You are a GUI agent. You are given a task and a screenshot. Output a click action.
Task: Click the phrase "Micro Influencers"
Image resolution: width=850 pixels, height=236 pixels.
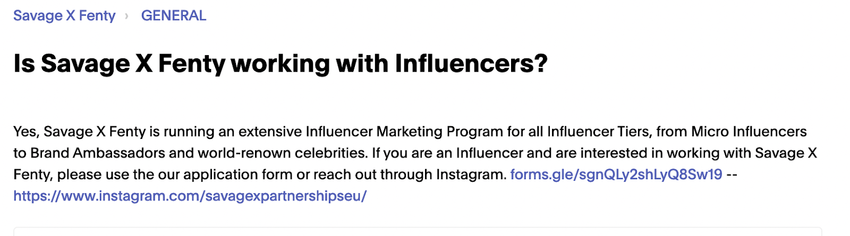749,132
